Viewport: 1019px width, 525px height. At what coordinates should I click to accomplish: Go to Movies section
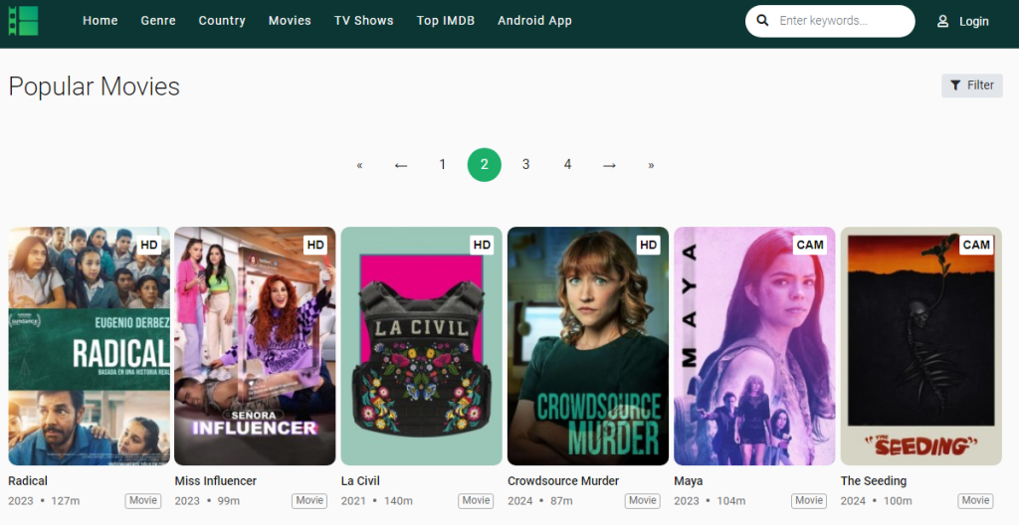tap(290, 21)
